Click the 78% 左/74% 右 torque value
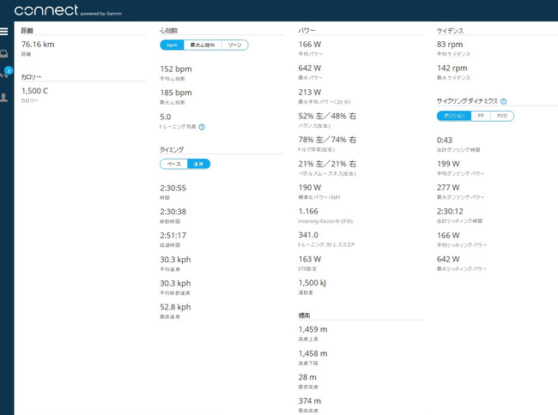This screenshot has height=415, width=558. [x=327, y=140]
